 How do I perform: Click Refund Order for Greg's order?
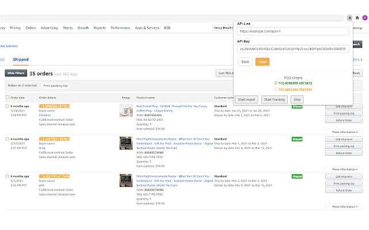344,154
